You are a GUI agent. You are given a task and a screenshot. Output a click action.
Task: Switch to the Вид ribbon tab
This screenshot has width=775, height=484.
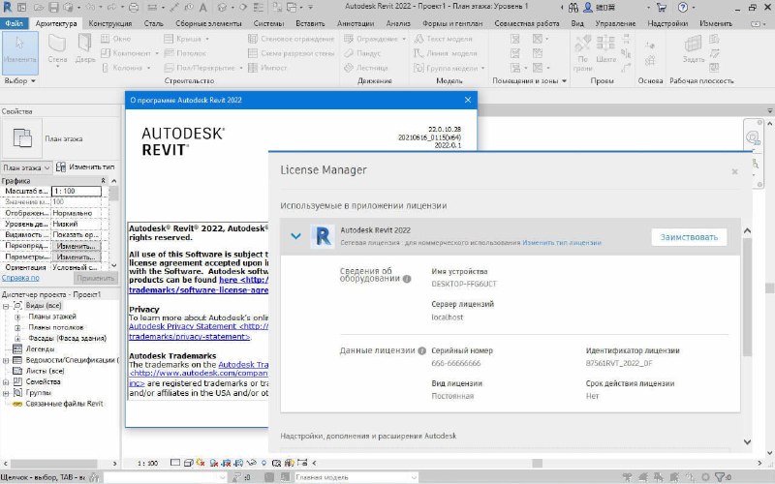pos(577,23)
